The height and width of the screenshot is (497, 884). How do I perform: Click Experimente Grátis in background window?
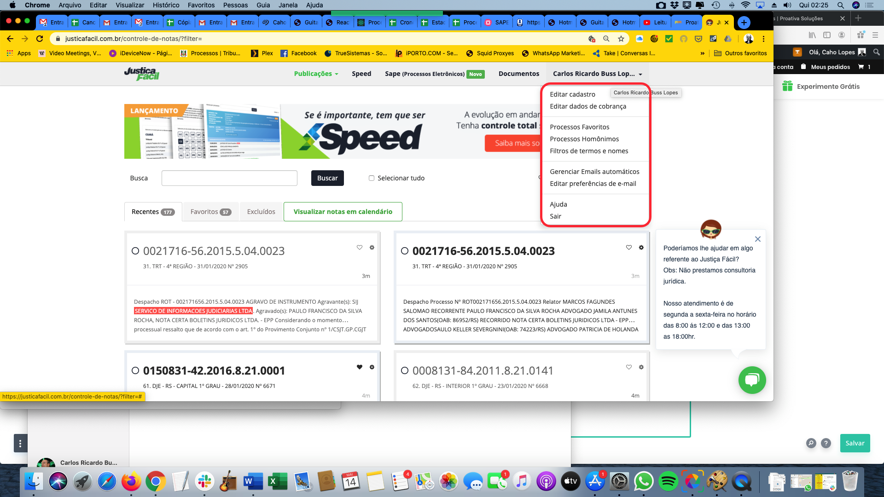point(821,87)
